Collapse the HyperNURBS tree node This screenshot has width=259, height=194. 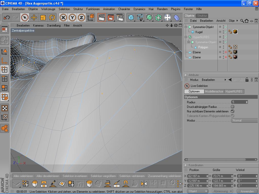click(x=186, y=37)
